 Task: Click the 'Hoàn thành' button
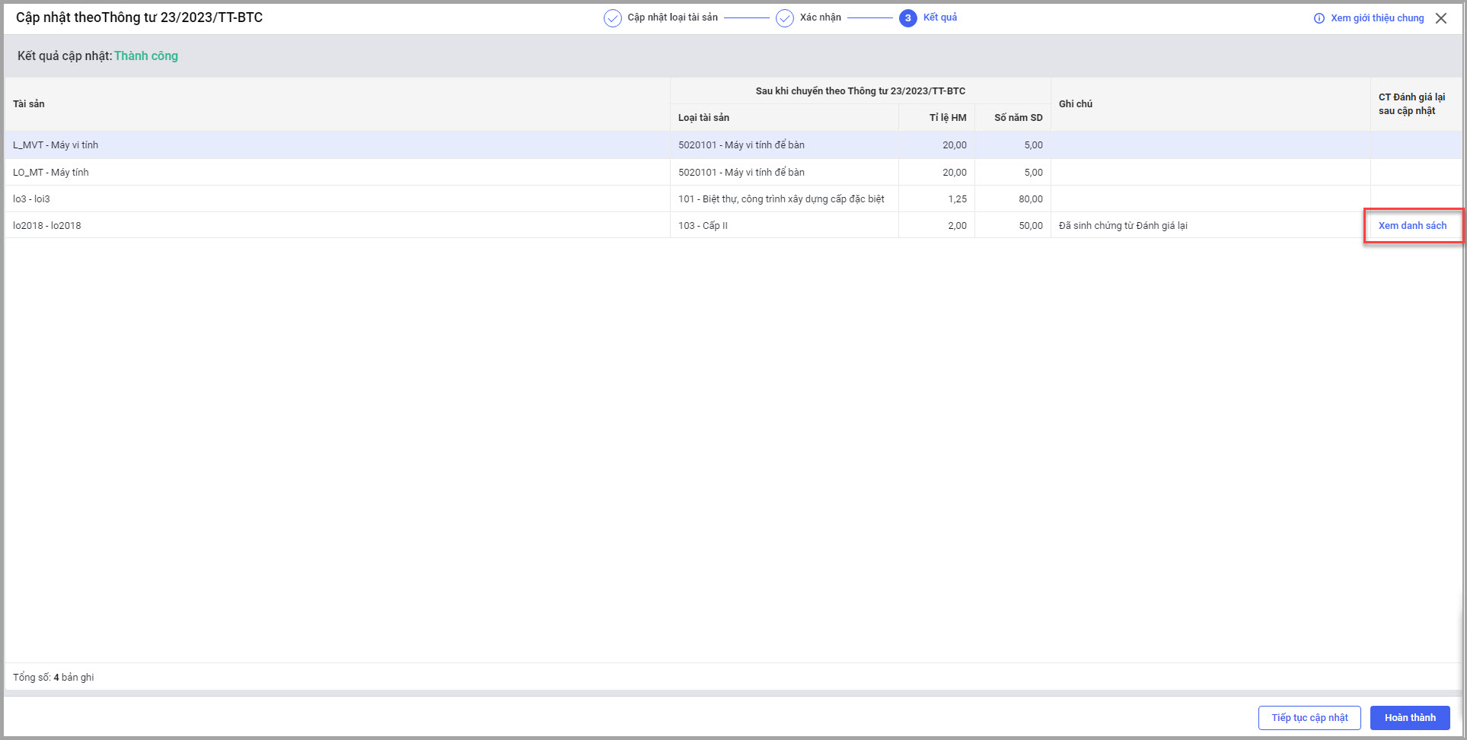coord(1410,718)
